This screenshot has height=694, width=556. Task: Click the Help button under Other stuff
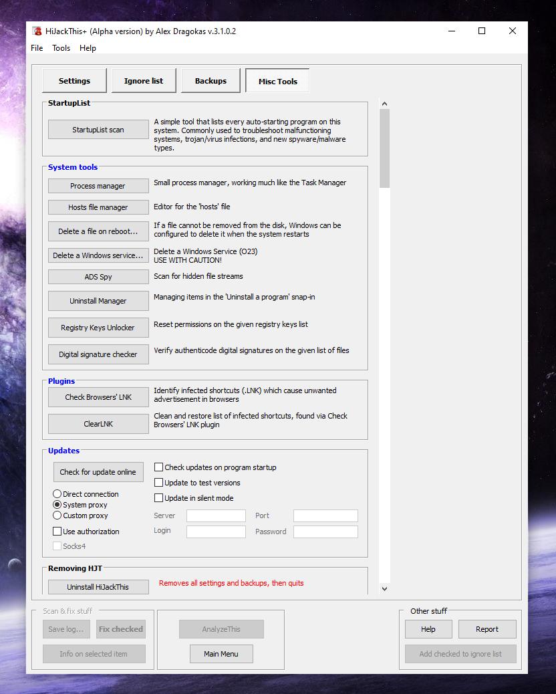pyautogui.click(x=428, y=629)
